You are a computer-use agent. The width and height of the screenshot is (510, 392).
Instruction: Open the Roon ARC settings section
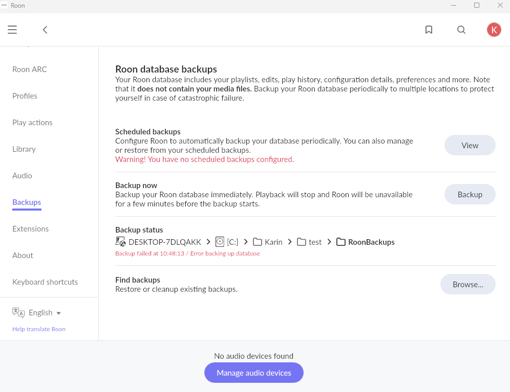click(30, 69)
